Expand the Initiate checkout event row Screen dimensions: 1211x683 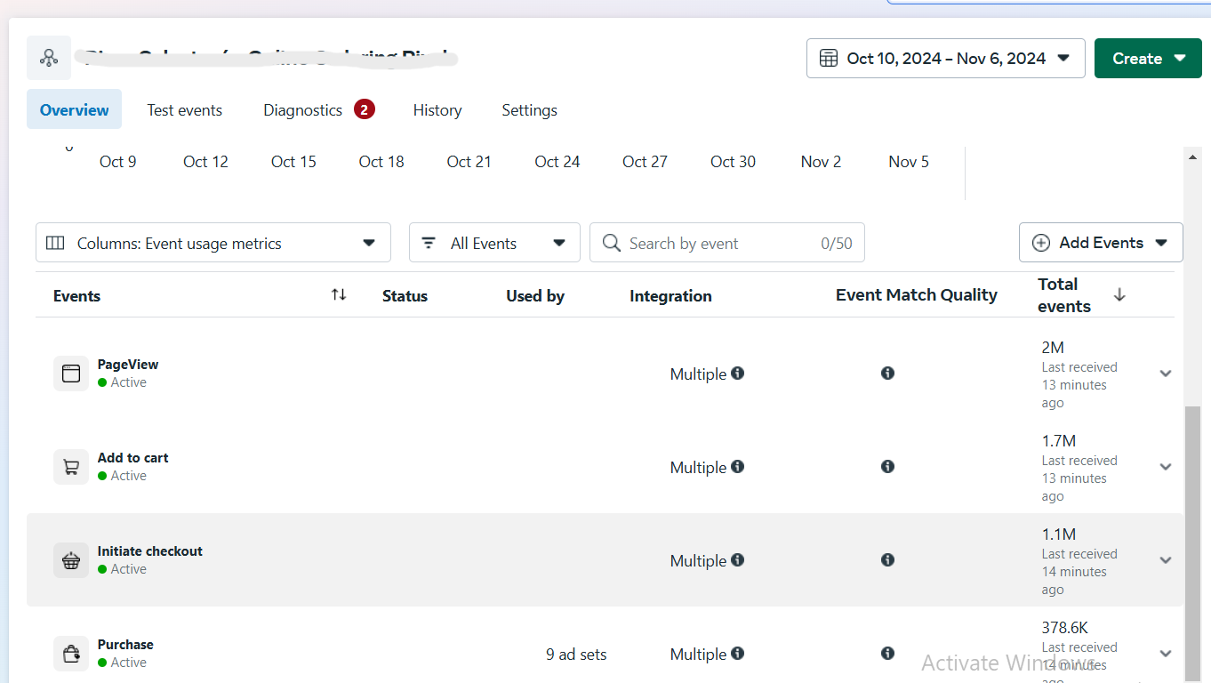click(x=1166, y=560)
